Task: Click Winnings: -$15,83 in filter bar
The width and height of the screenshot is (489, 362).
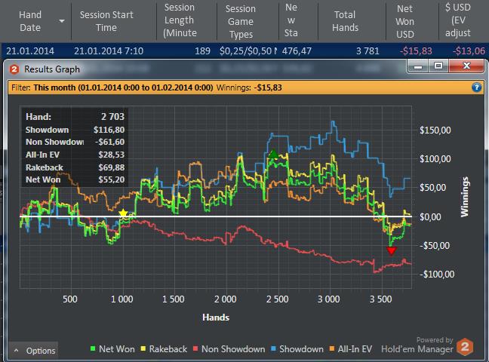Action: point(249,87)
